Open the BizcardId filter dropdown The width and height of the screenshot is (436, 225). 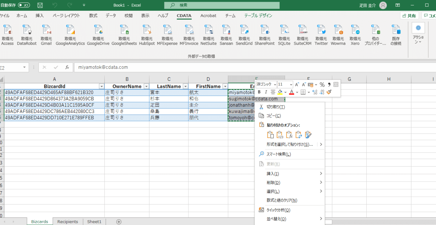(101, 87)
